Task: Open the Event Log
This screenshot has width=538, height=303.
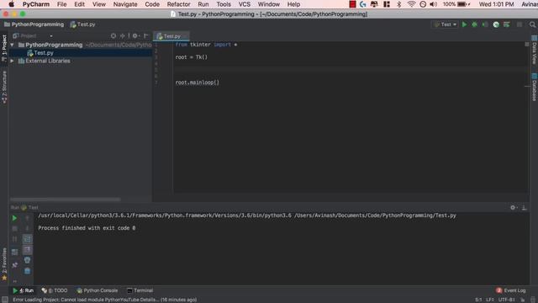Action: pyautogui.click(x=510, y=290)
